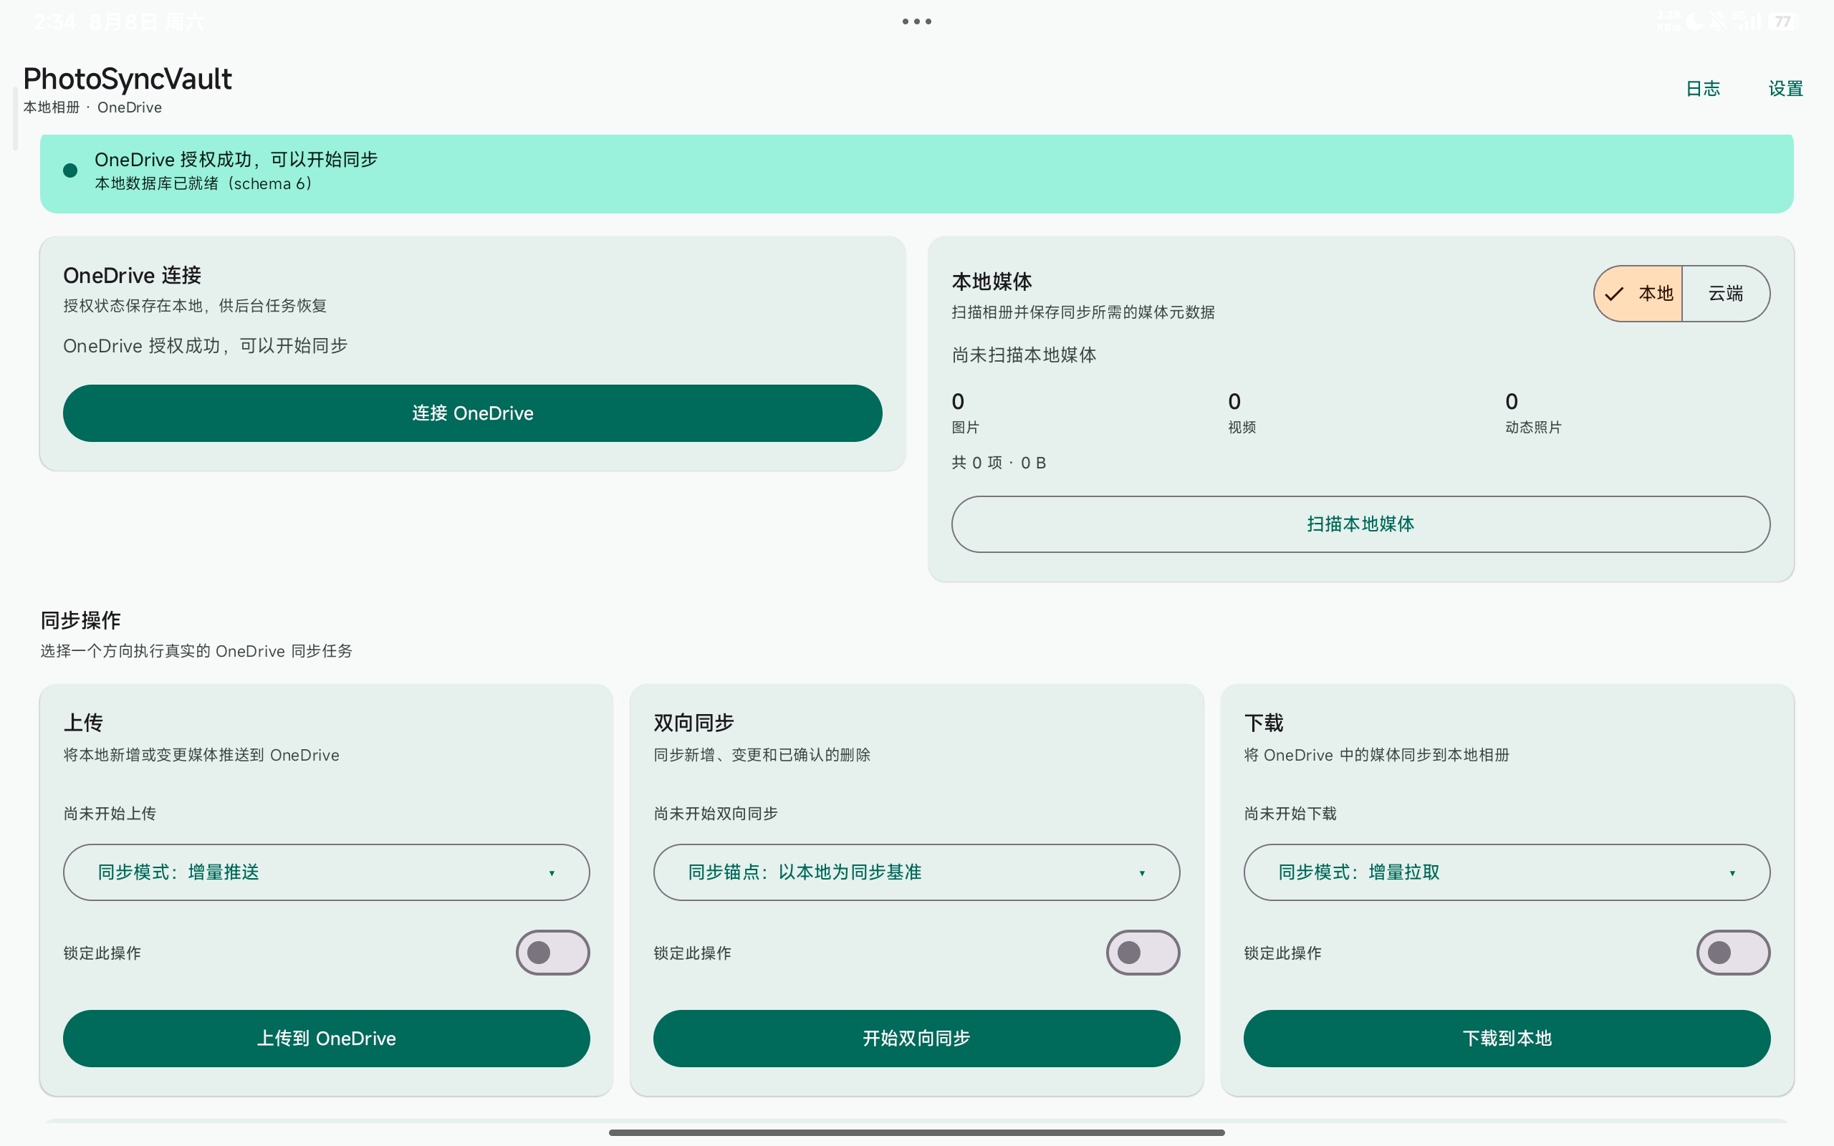
Task: Click the total 共 0 项 · 0 B
Action: (x=999, y=463)
